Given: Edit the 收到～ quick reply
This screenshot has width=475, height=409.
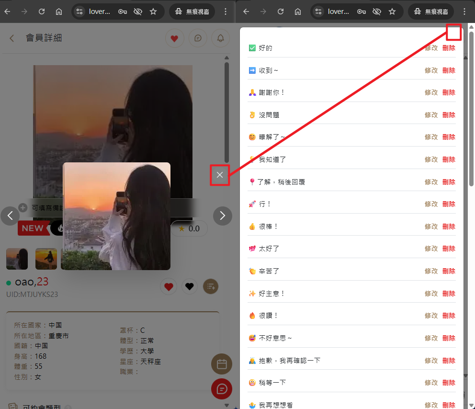Looking at the screenshot, I should (x=431, y=70).
